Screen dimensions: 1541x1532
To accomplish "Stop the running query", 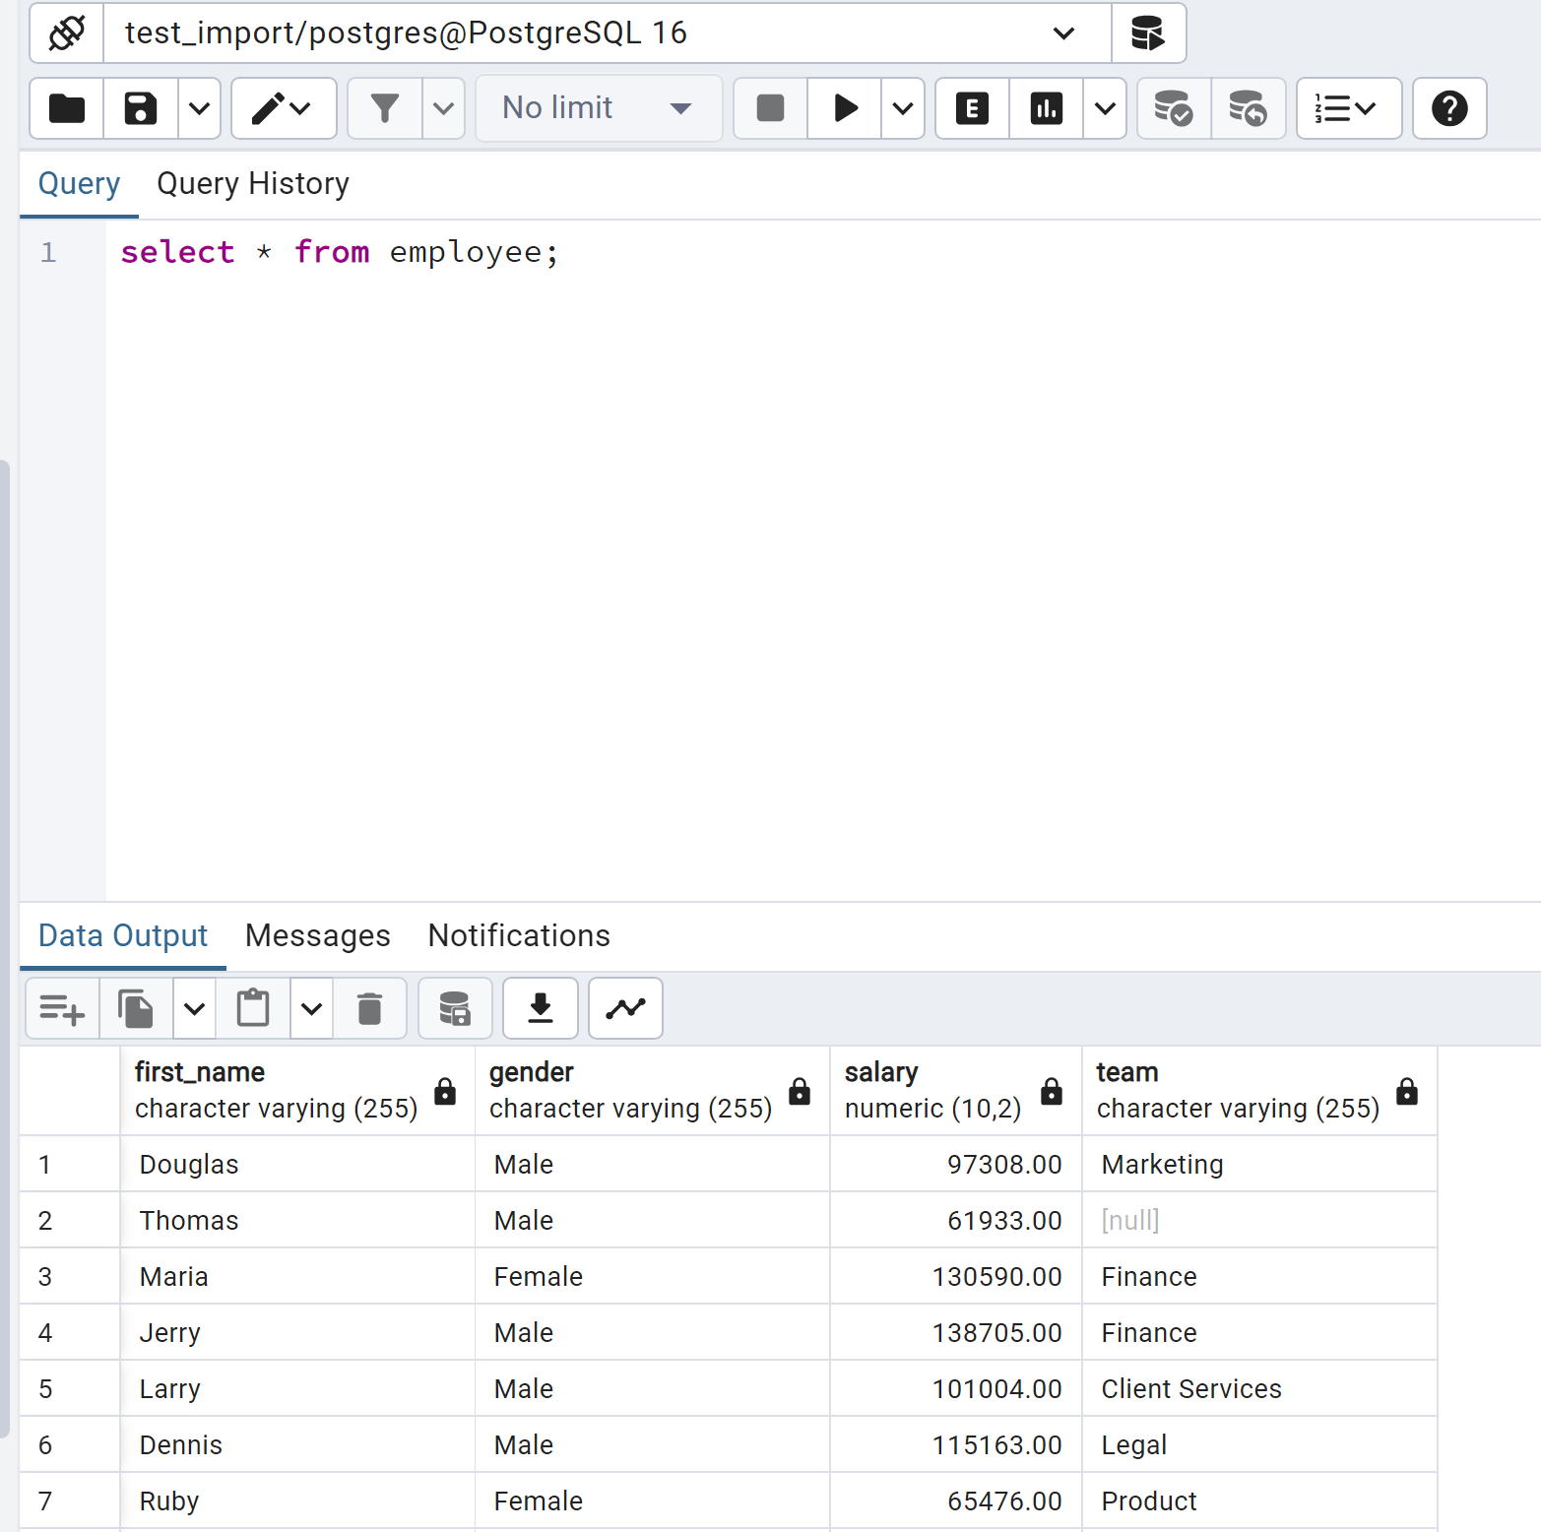I will tap(769, 108).
